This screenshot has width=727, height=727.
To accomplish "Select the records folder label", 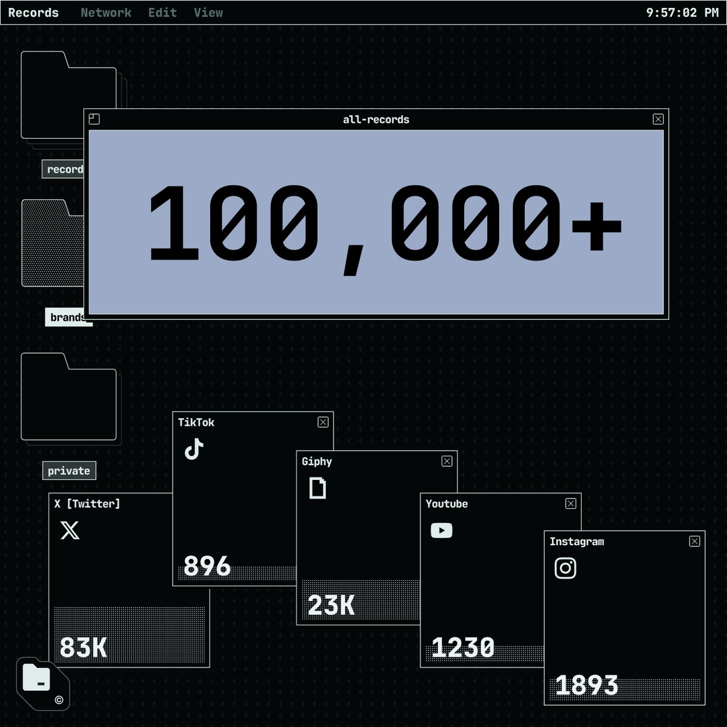I will [63, 169].
